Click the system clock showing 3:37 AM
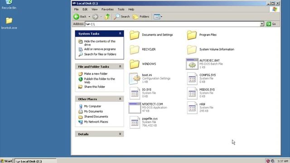 (283, 161)
